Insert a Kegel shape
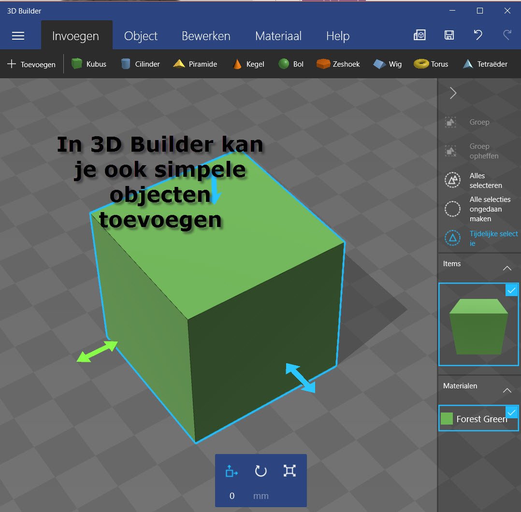The width and height of the screenshot is (521, 512). (x=248, y=64)
